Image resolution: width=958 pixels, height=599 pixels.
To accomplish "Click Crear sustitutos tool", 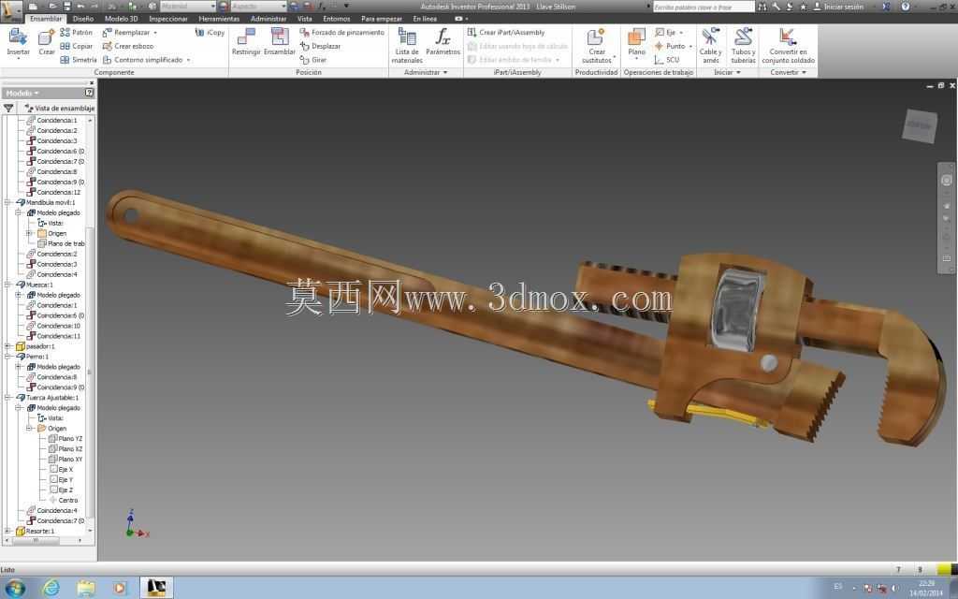I will [596, 45].
